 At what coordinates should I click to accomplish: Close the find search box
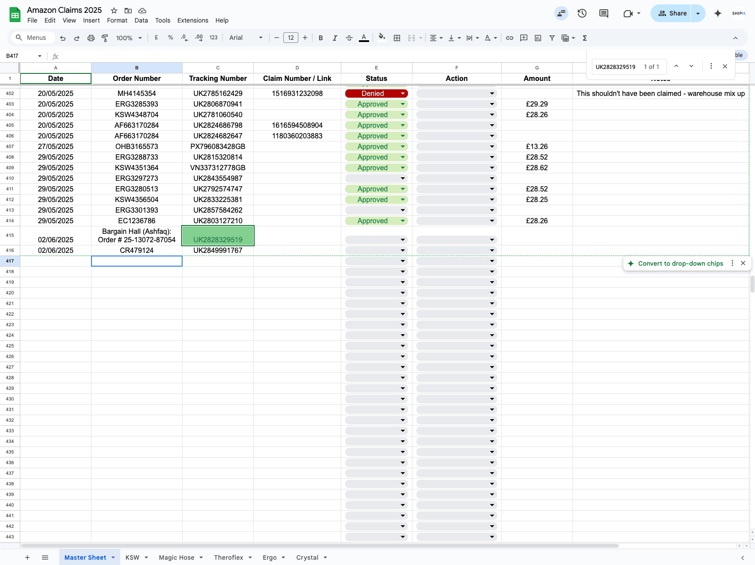point(725,66)
